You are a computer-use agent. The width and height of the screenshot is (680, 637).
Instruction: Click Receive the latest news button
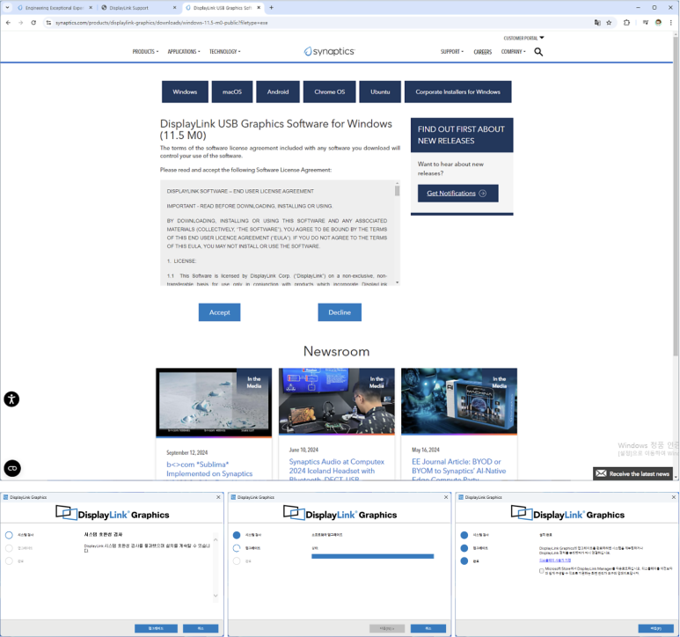[632, 473]
